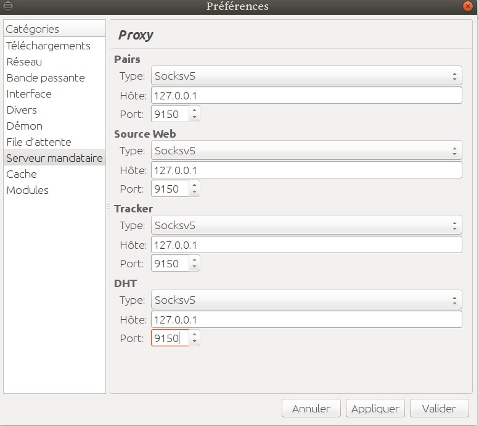Increase the Pairs port value

[x=195, y=110]
